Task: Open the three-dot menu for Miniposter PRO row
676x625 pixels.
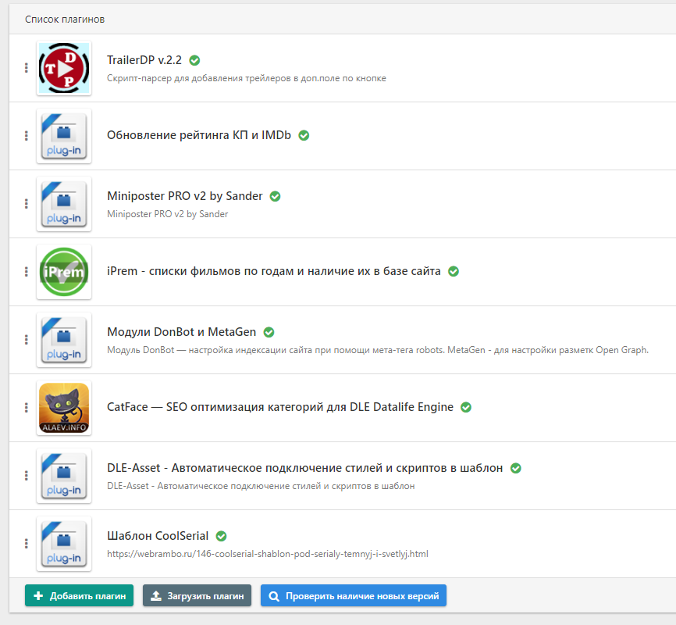Action: pos(26,204)
